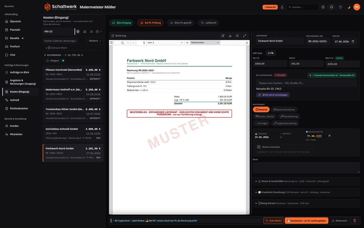
Task: Zoom out the PDF with the minus icon
Action: pyautogui.click(x=182, y=42)
